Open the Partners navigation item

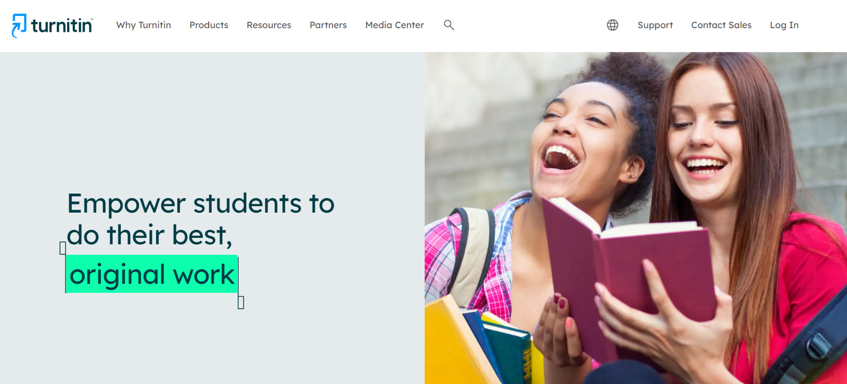(328, 25)
